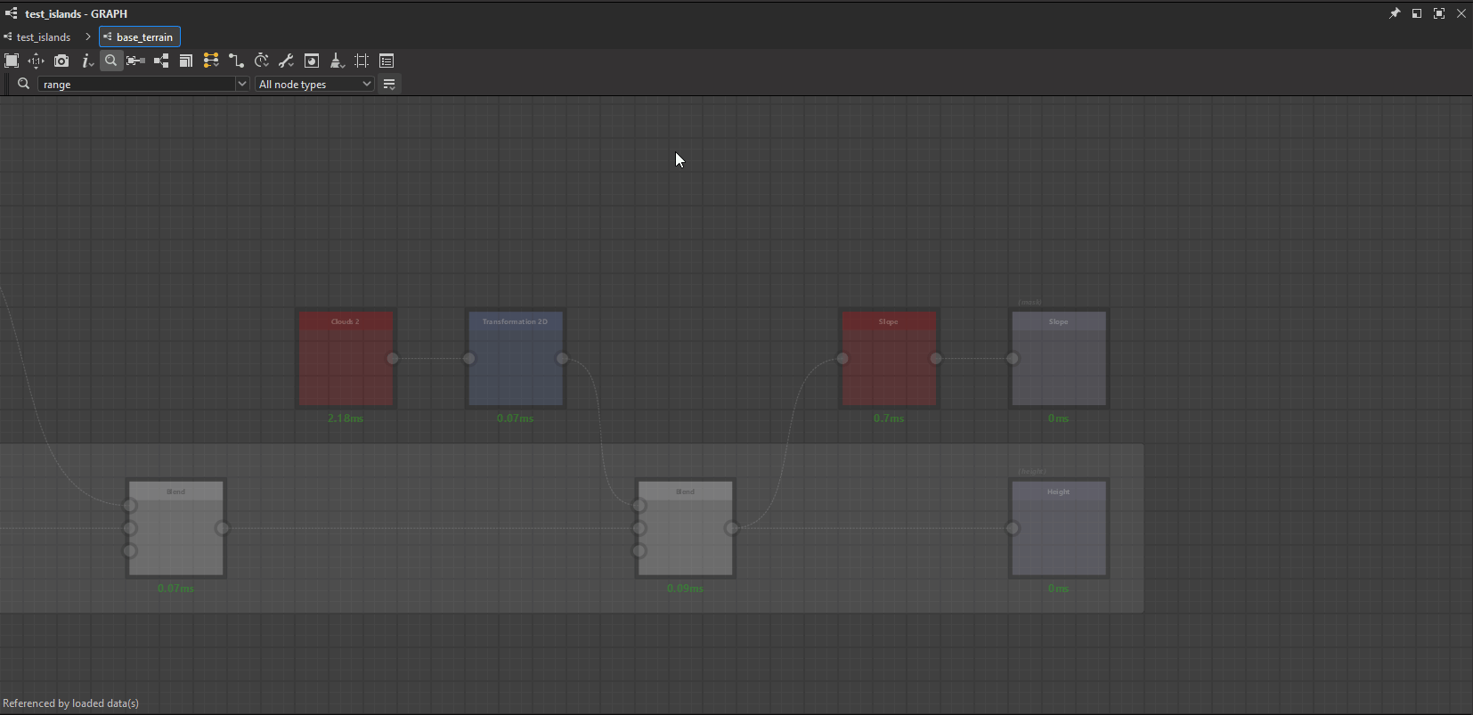Image resolution: width=1473 pixels, height=715 pixels.
Task: Select the red Slope node
Action: coord(889,359)
